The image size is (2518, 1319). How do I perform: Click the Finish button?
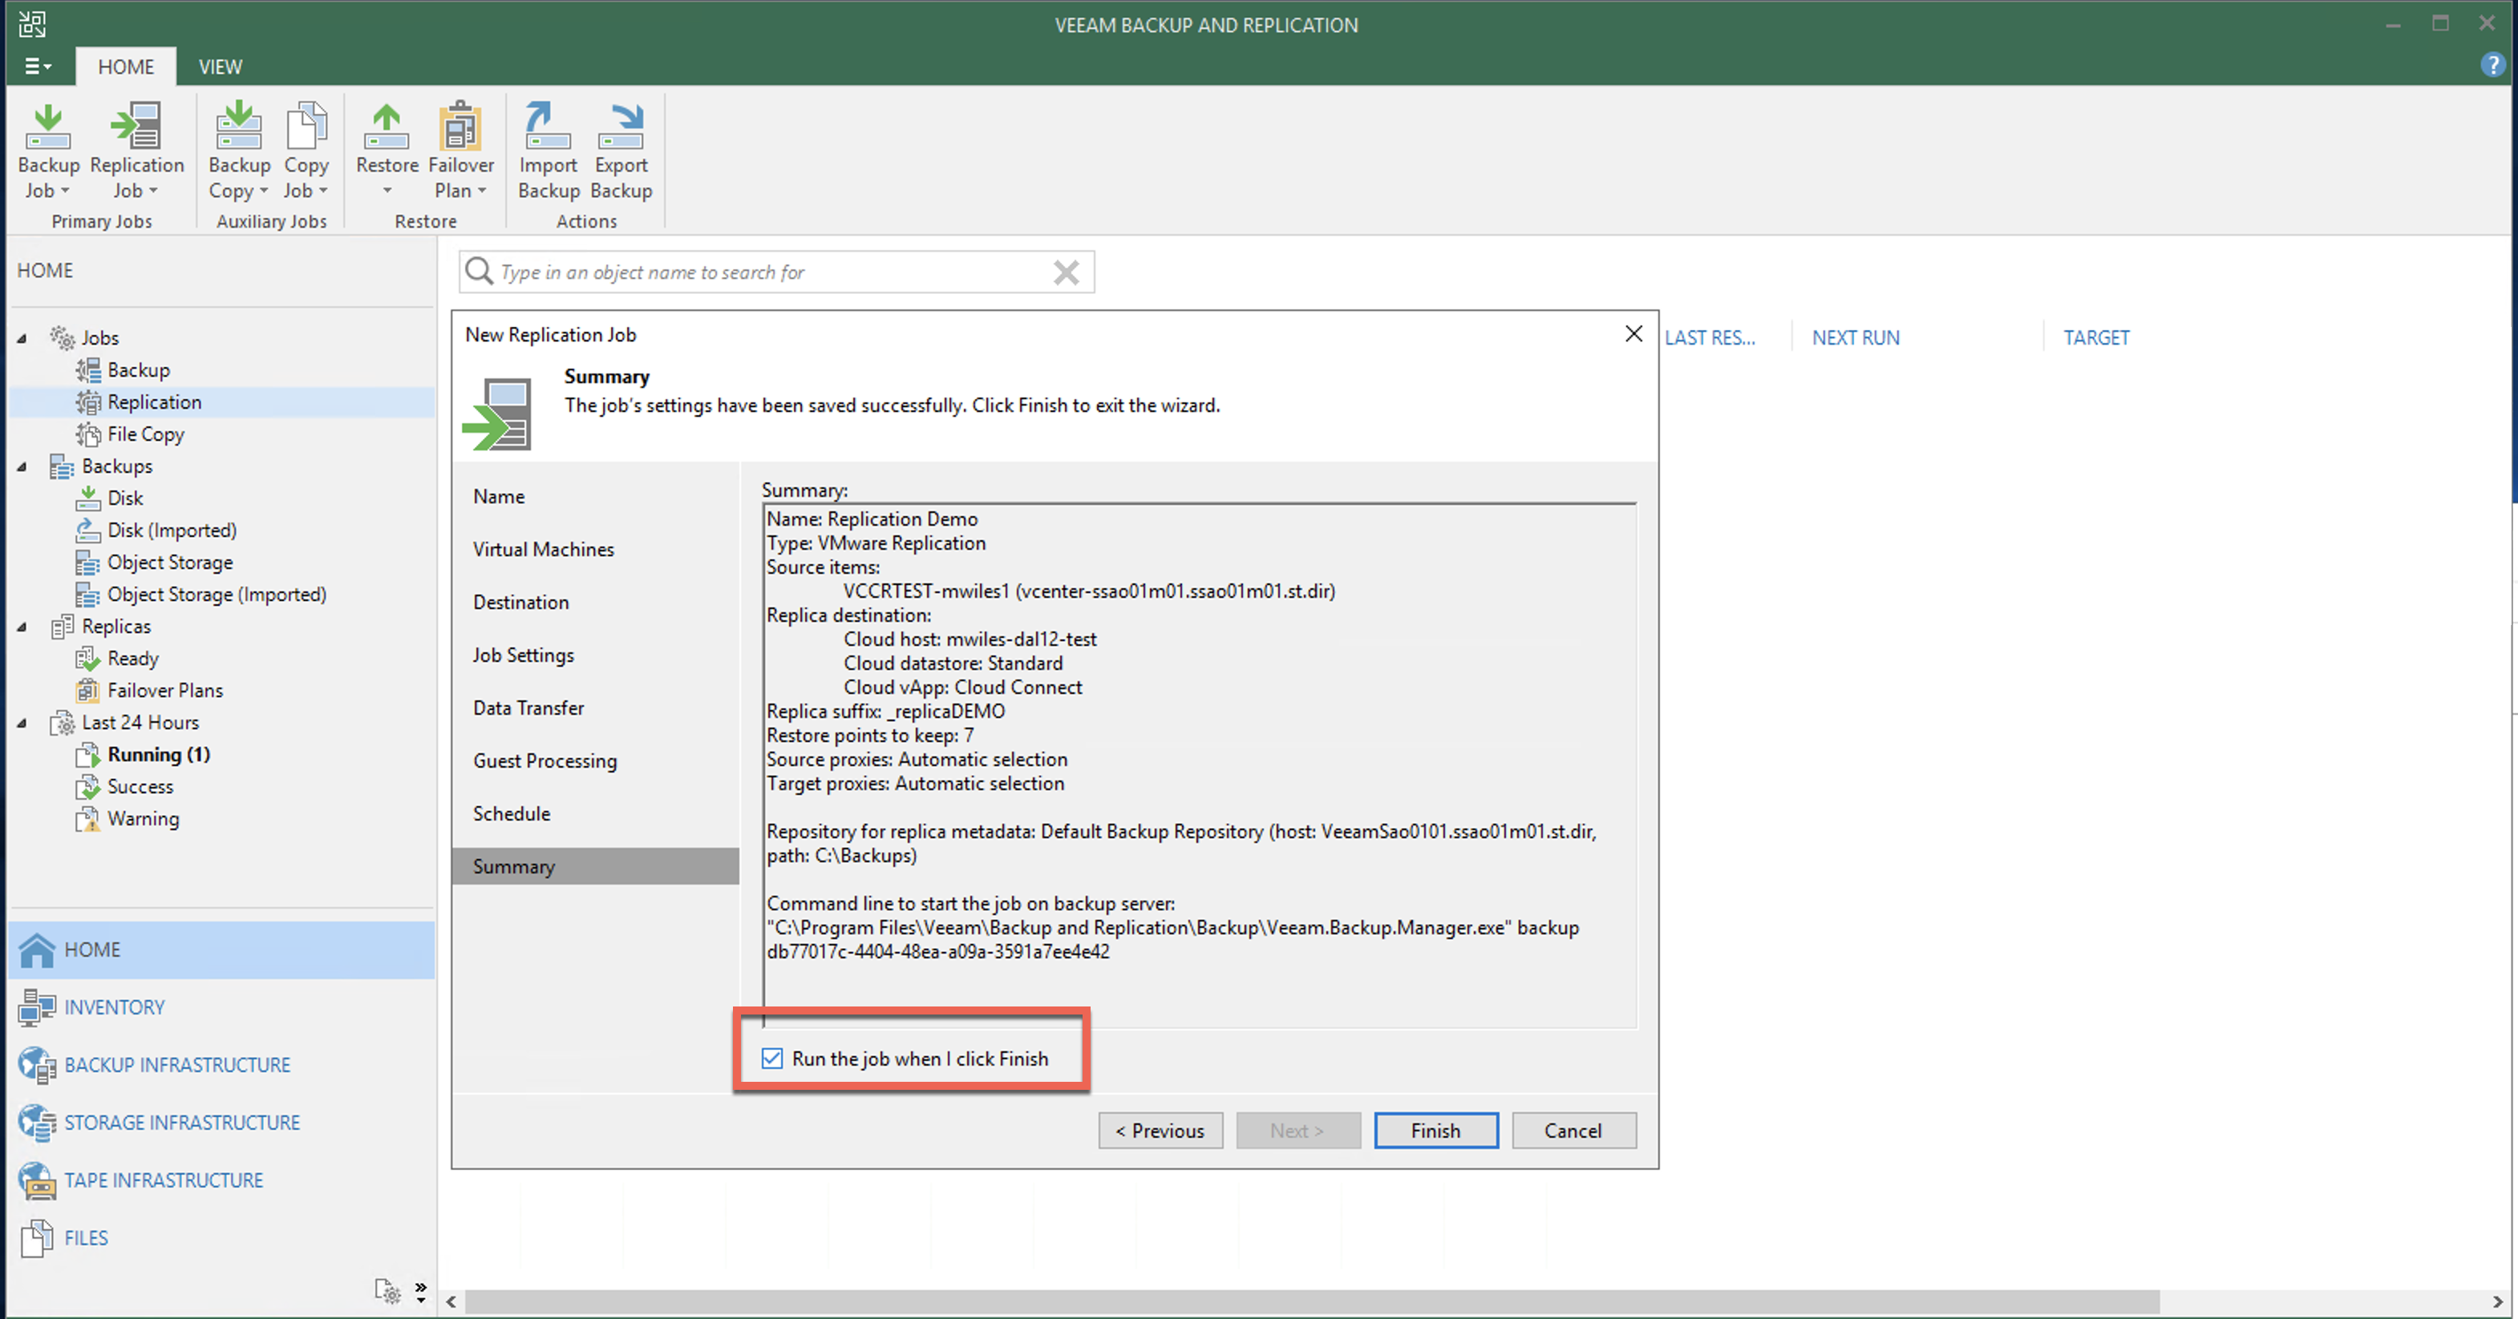[x=1435, y=1131]
